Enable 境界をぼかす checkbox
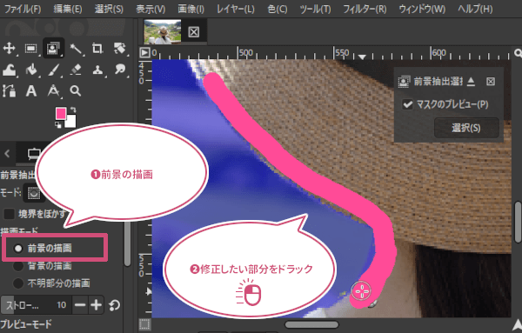Screen dimensions: 522x333 (9, 214)
